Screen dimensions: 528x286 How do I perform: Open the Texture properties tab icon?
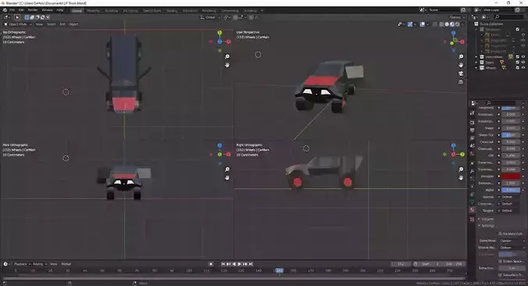coord(472,219)
